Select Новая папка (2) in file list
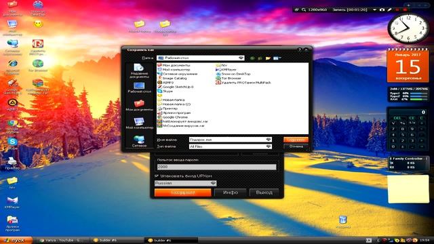434x244 pixels. click(x=174, y=104)
